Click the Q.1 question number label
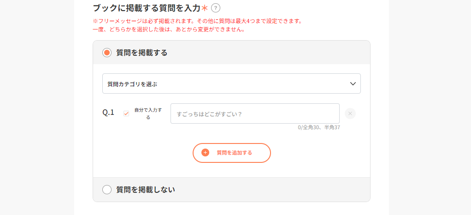The width and height of the screenshot is (471, 215). [108, 113]
